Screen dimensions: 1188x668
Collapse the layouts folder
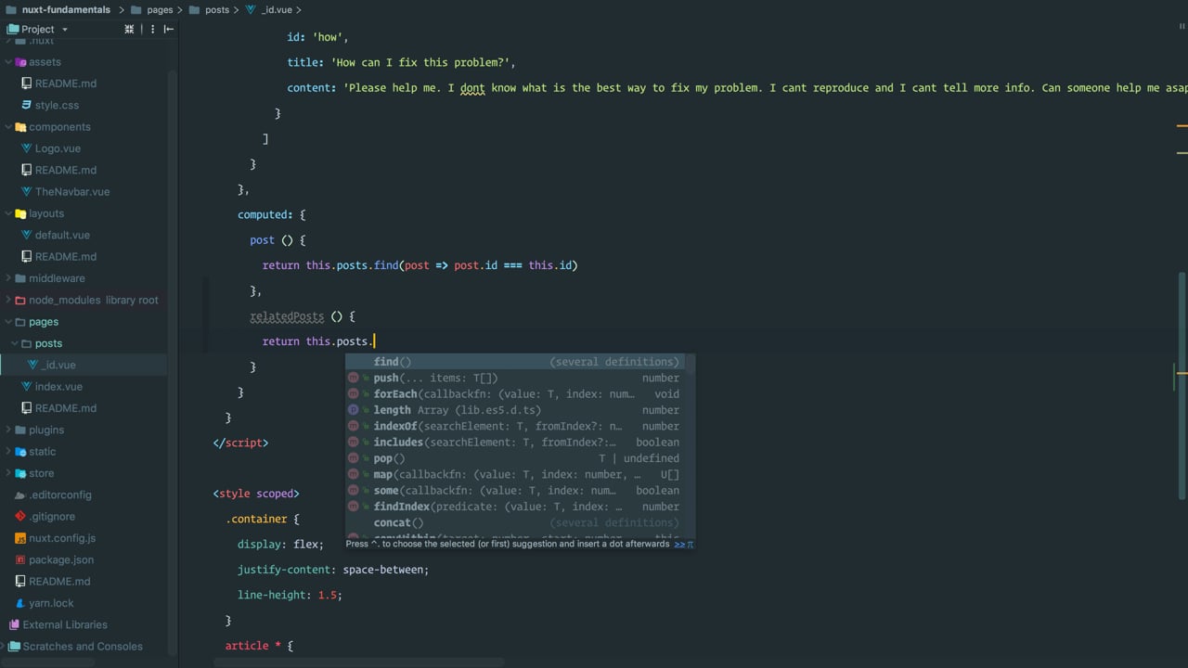coord(8,213)
